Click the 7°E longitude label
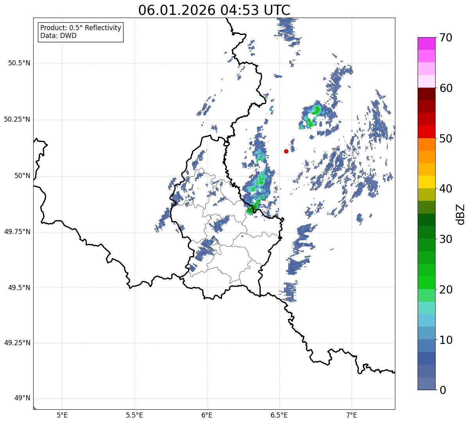Screen dimensions: 470x423 click(x=352, y=415)
